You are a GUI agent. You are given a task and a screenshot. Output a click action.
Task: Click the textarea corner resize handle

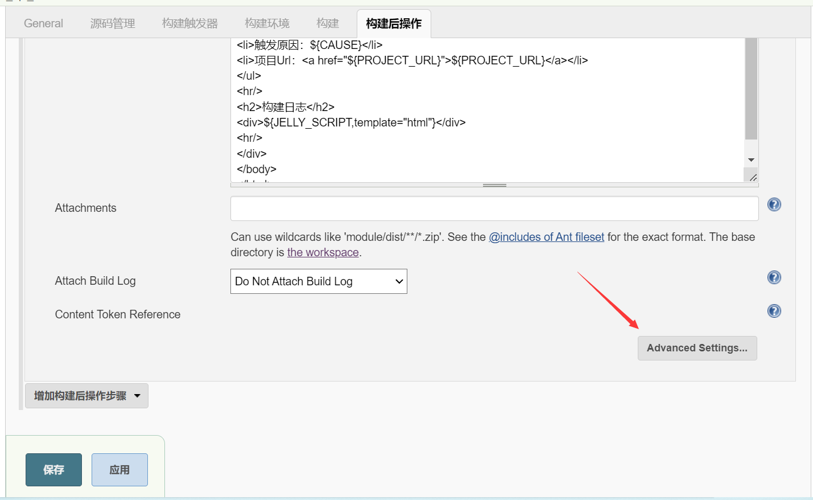coord(752,177)
